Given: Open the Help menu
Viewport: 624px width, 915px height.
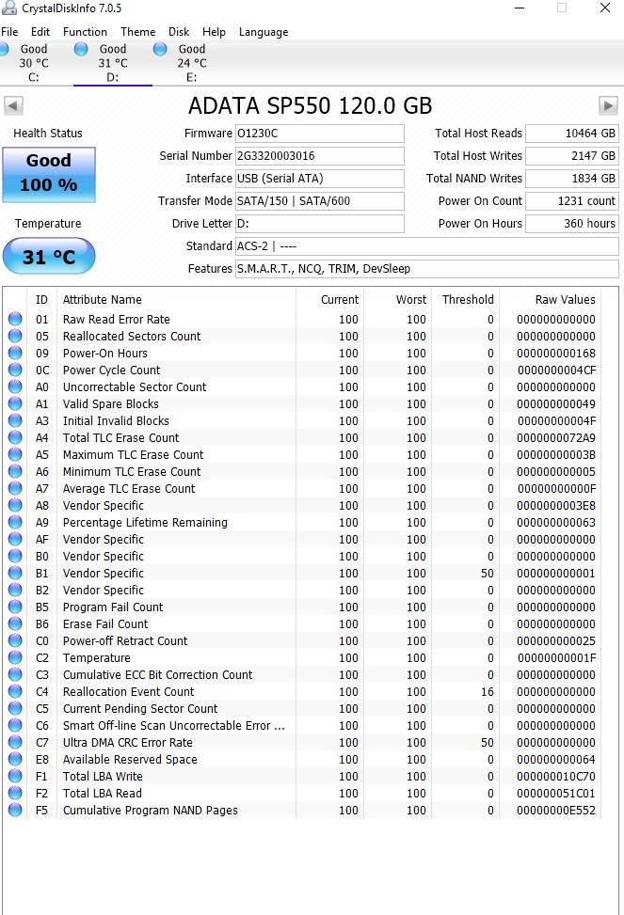Looking at the screenshot, I should [214, 32].
